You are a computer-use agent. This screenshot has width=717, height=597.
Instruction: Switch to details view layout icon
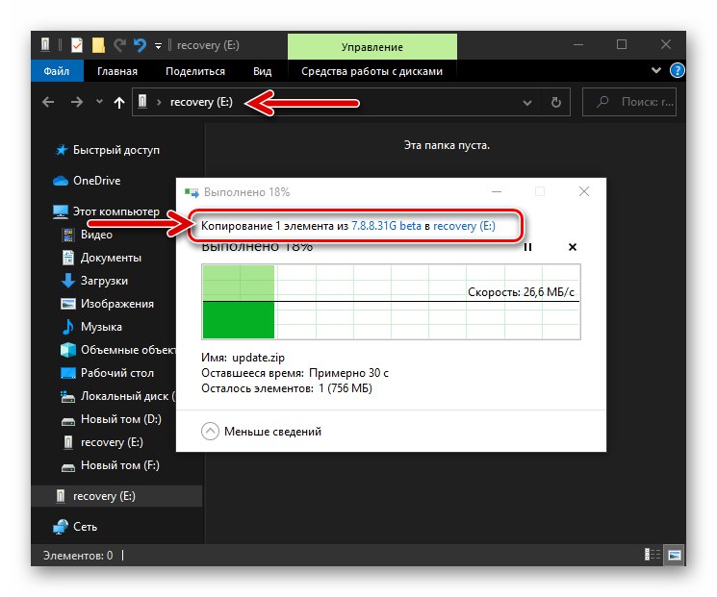tap(653, 555)
